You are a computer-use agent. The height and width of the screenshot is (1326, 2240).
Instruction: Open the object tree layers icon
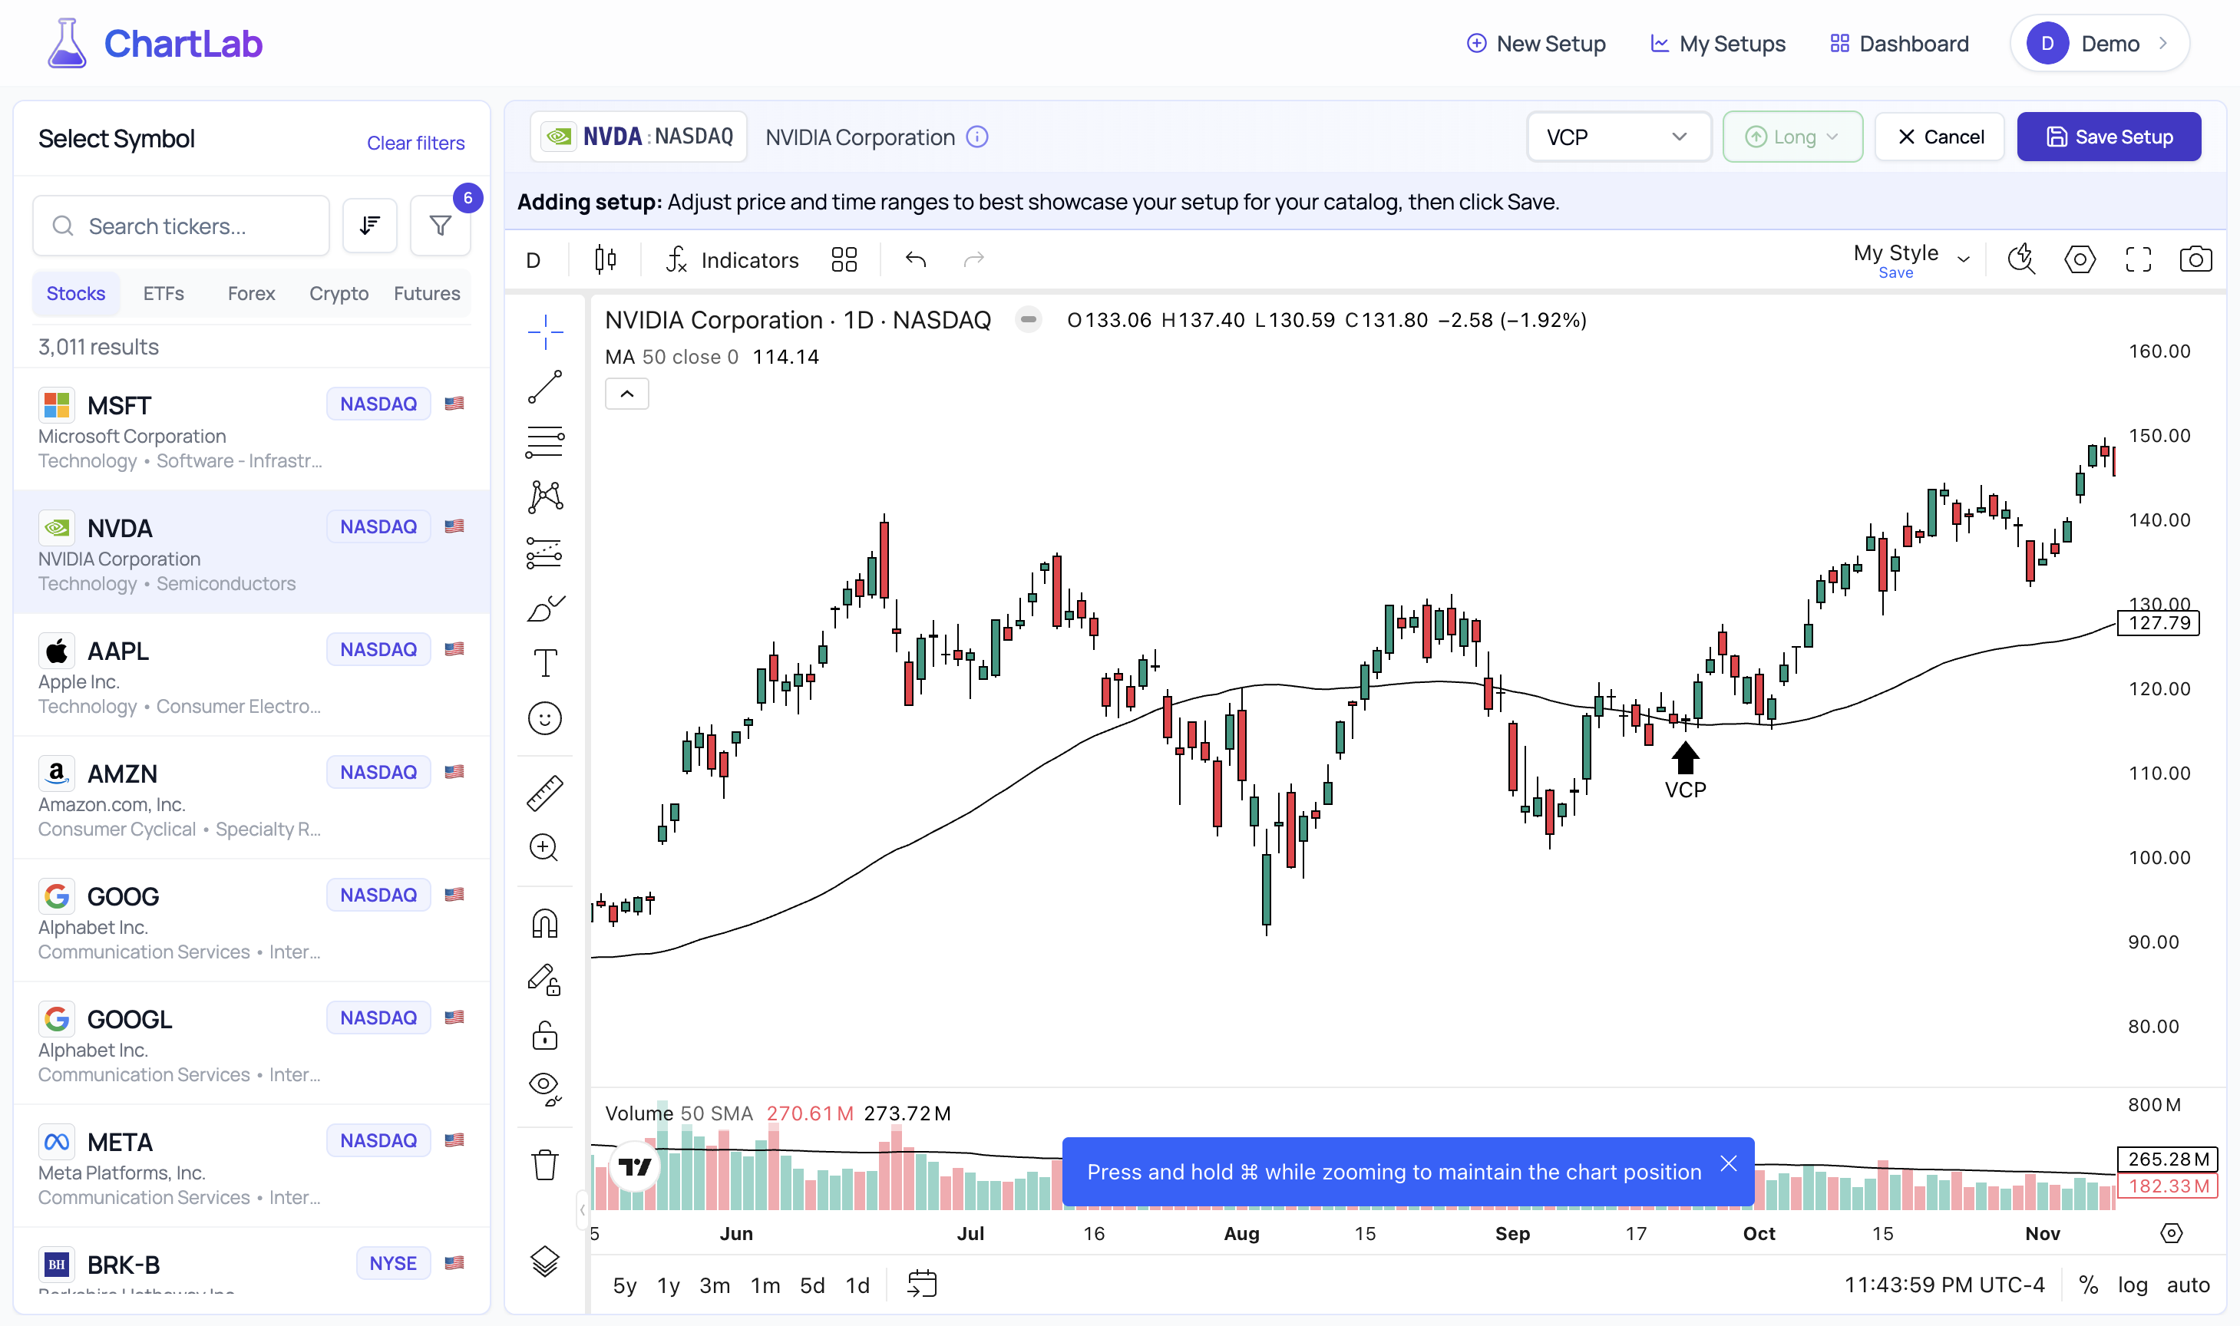click(x=544, y=1261)
